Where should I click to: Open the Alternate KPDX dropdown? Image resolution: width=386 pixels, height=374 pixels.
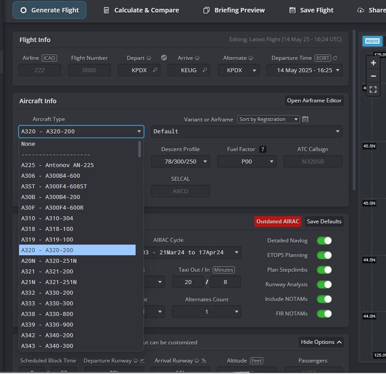pyautogui.click(x=238, y=70)
